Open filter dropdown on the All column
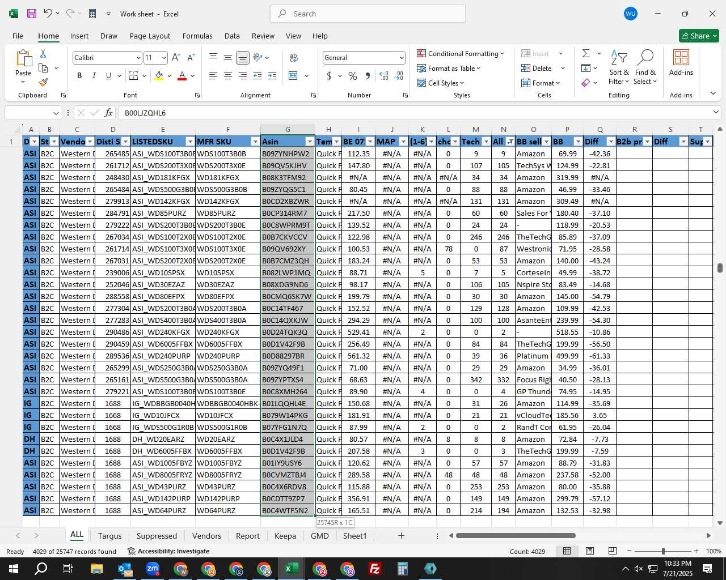This screenshot has width=726, height=580. coord(510,142)
